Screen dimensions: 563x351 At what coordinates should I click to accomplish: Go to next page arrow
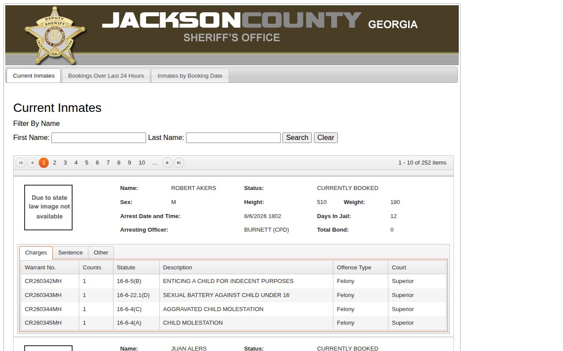[x=168, y=163]
